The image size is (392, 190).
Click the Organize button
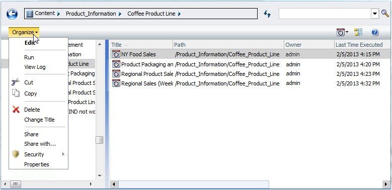coord(24,32)
